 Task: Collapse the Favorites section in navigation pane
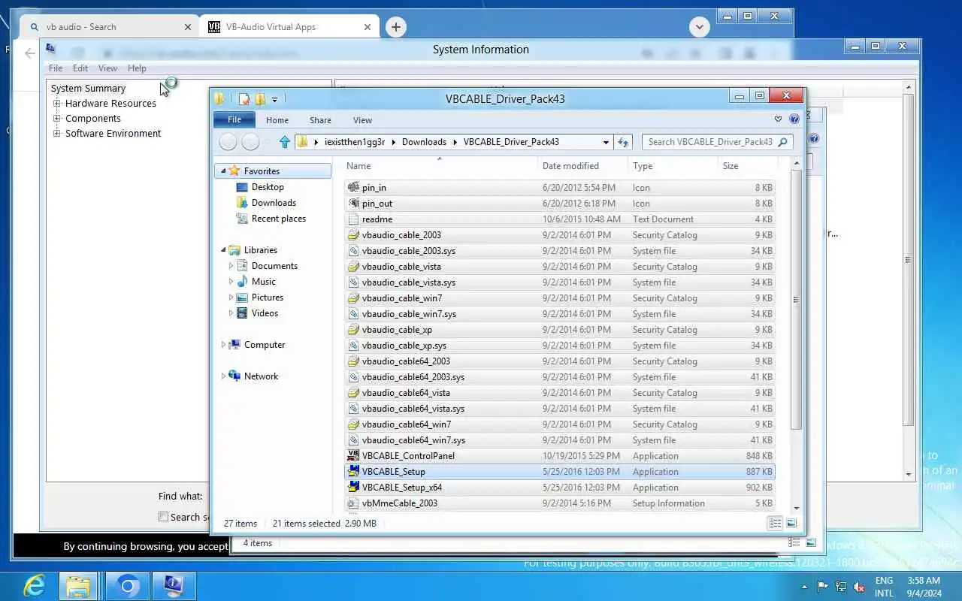pyautogui.click(x=223, y=171)
